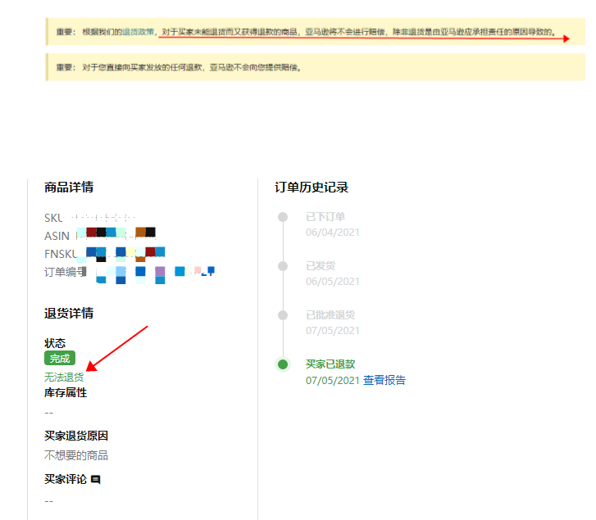Click the green 完成 status badge

pos(60,359)
